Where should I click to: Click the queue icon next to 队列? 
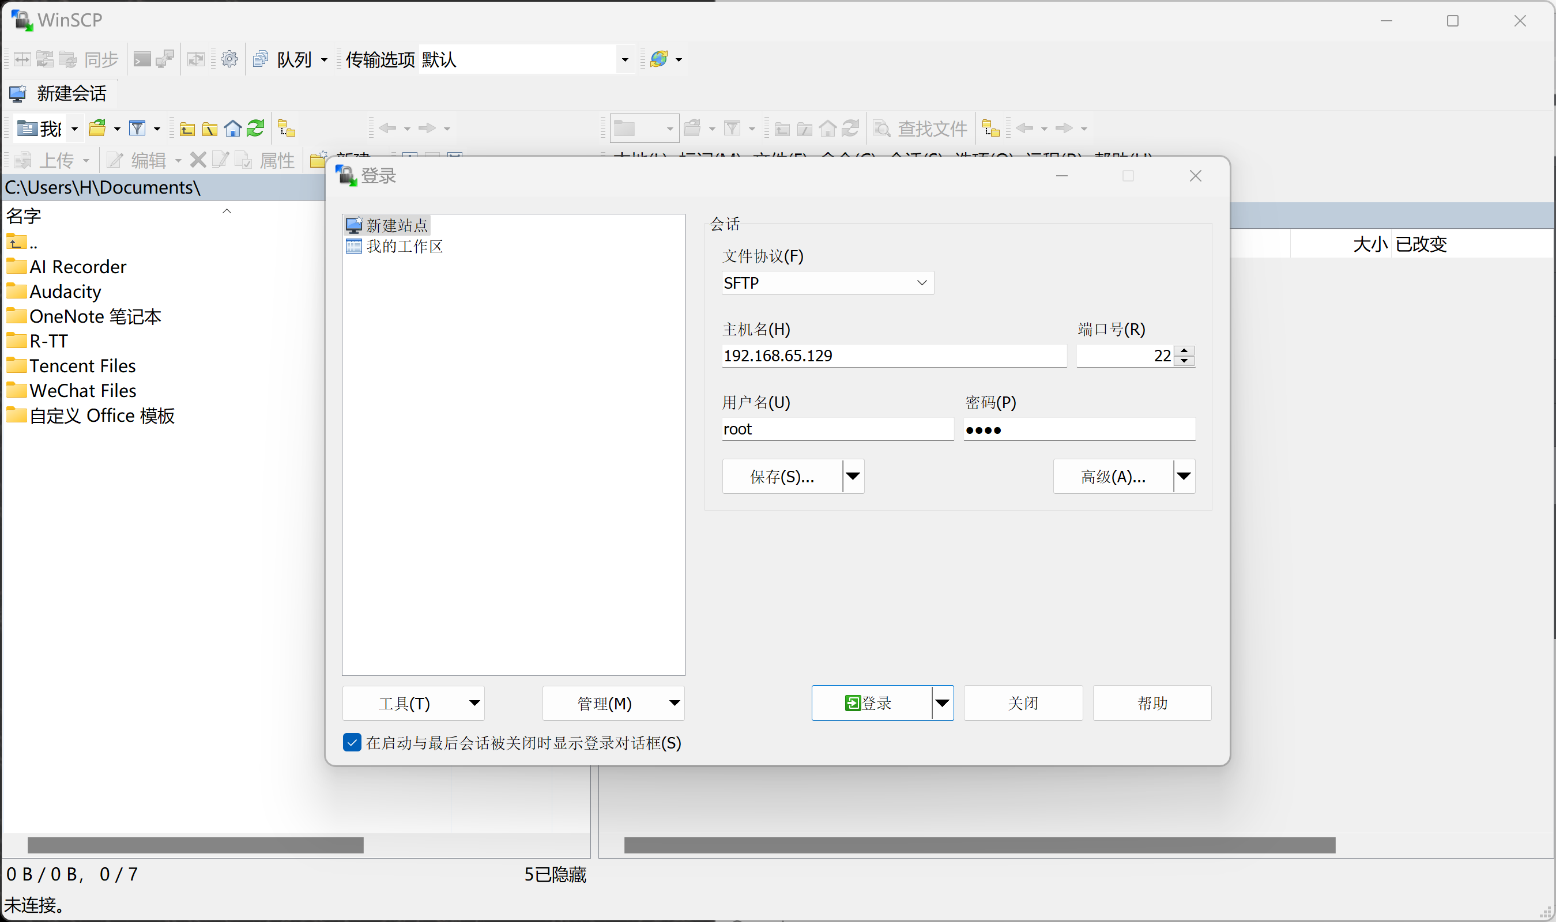tap(261, 59)
